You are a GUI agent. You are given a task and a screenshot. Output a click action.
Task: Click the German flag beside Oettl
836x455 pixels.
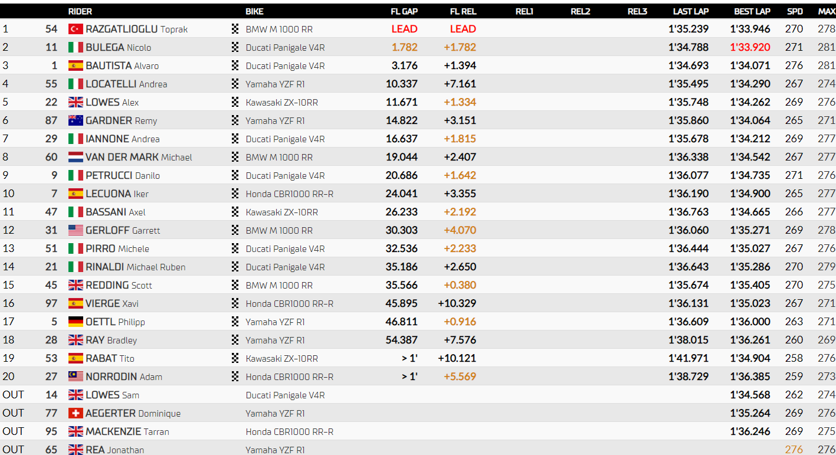click(x=76, y=322)
